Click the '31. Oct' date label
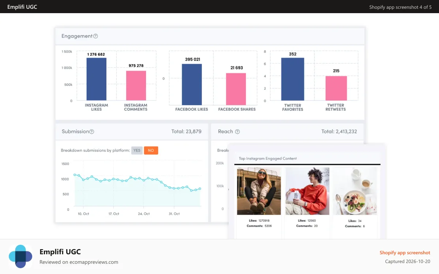 (174, 214)
